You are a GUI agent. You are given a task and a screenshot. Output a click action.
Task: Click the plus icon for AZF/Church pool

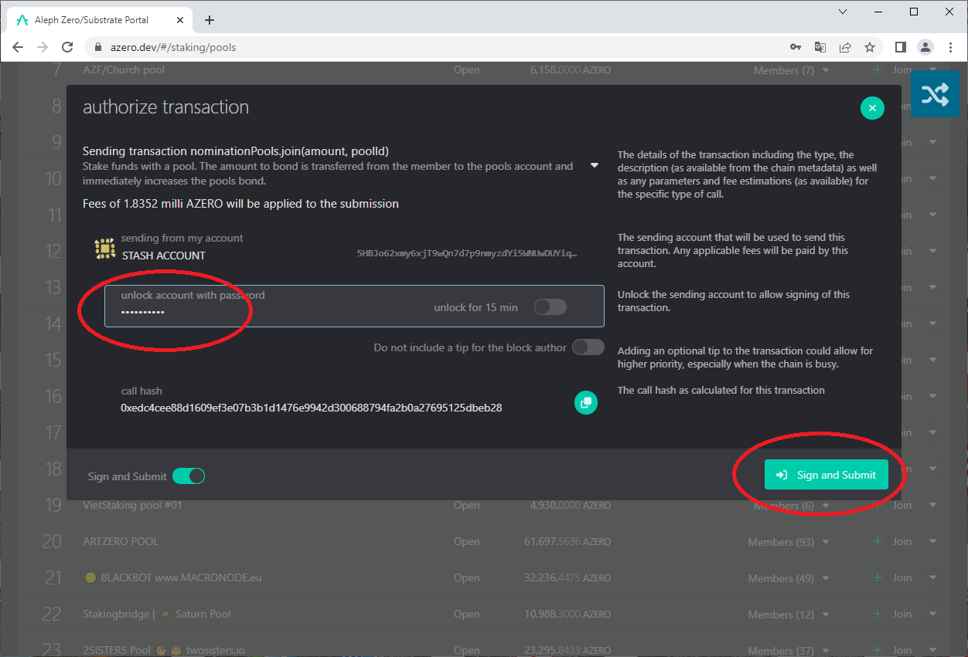(878, 69)
